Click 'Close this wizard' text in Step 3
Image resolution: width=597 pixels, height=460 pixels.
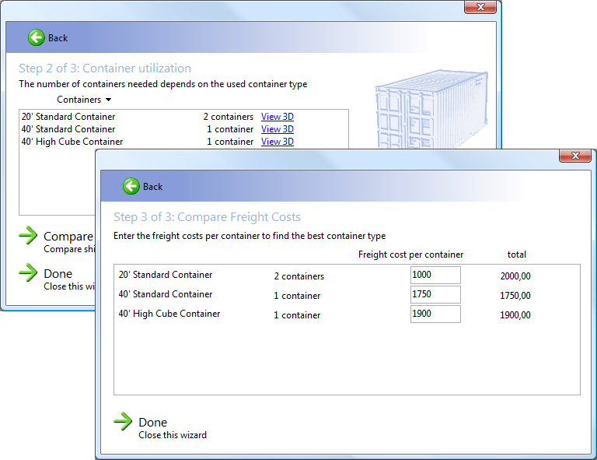click(x=173, y=435)
